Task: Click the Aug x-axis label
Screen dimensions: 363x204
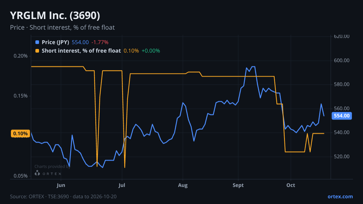Action: click(x=183, y=185)
